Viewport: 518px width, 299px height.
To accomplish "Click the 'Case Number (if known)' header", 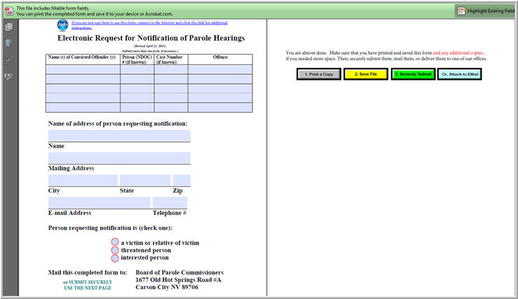I will coord(169,60).
